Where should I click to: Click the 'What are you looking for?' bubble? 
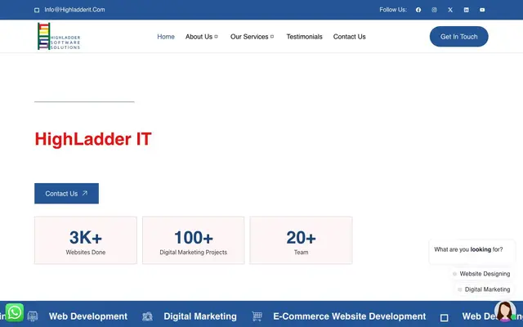(x=472, y=252)
